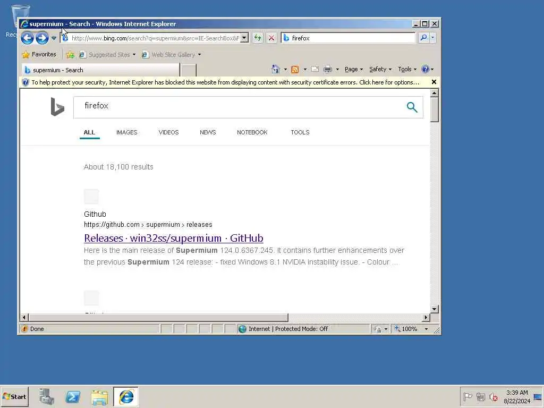
Task: Click the horizontal scrollbar thumb
Action: pyautogui.click(x=158, y=318)
